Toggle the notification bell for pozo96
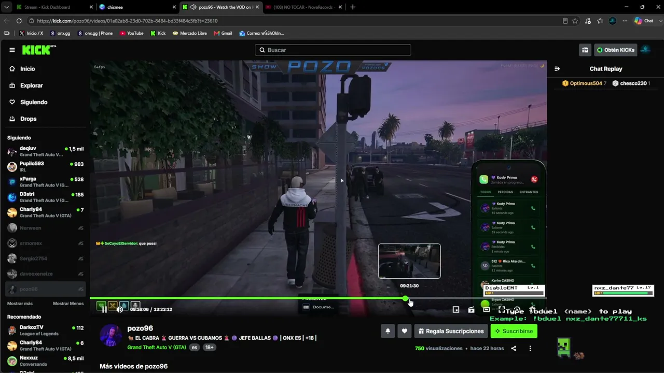This screenshot has width=664, height=373. click(x=388, y=331)
